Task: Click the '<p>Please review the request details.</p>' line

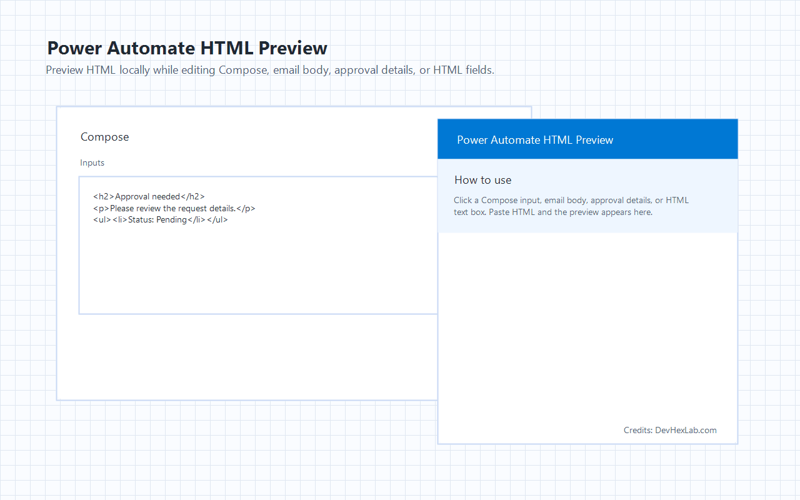Action: [x=174, y=208]
